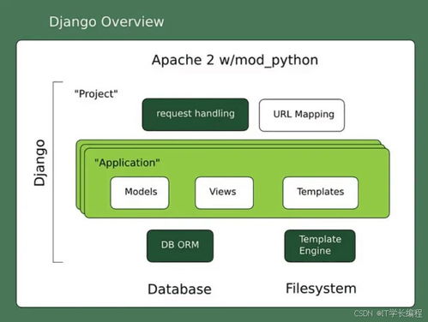Click the Templates box in Application
The width and height of the screenshot is (428, 322).
click(320, 193)
